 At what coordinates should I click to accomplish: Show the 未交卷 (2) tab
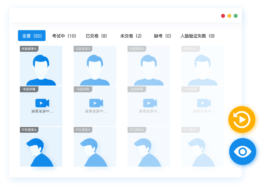131,36
